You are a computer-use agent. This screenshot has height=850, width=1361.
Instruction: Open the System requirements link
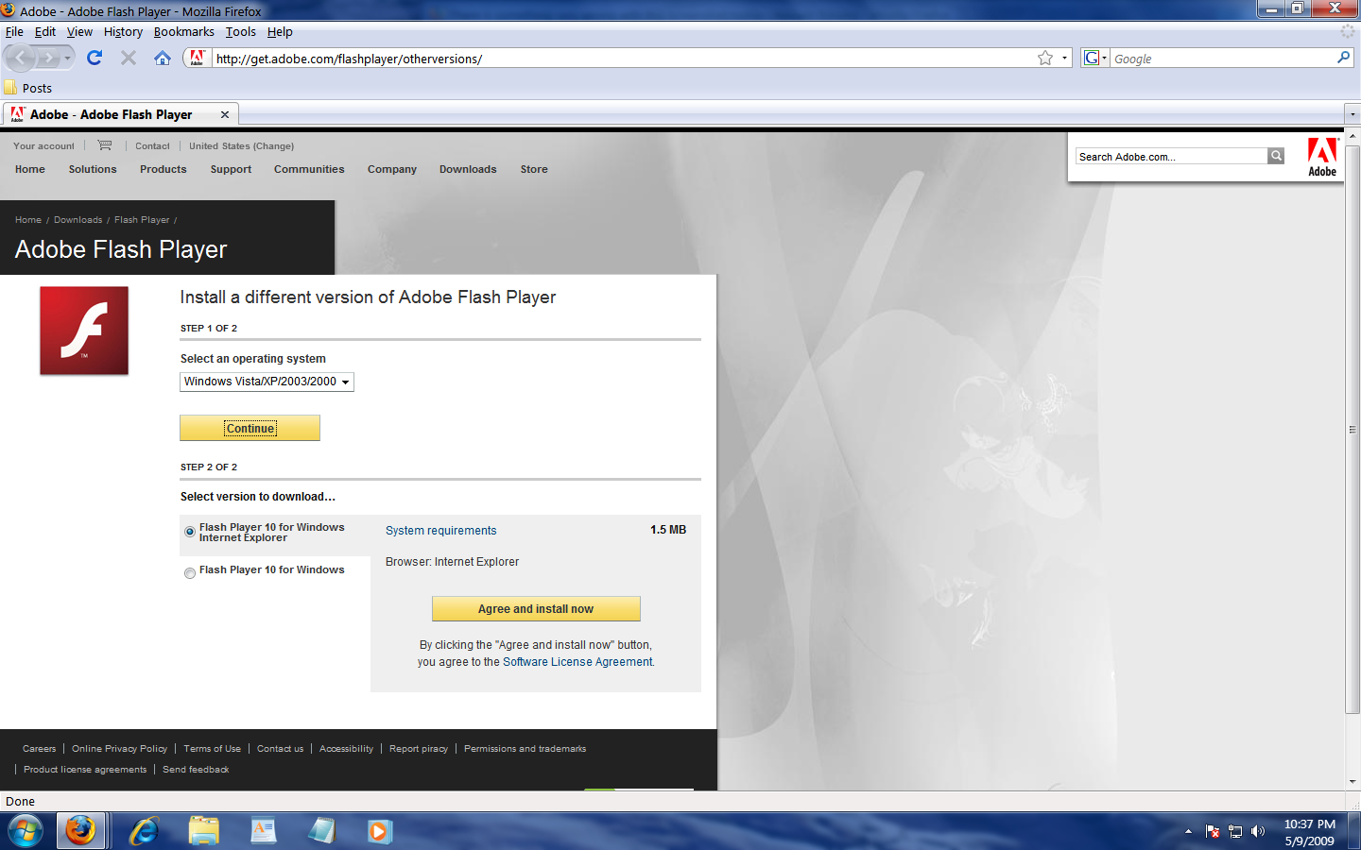click(440, 531)
